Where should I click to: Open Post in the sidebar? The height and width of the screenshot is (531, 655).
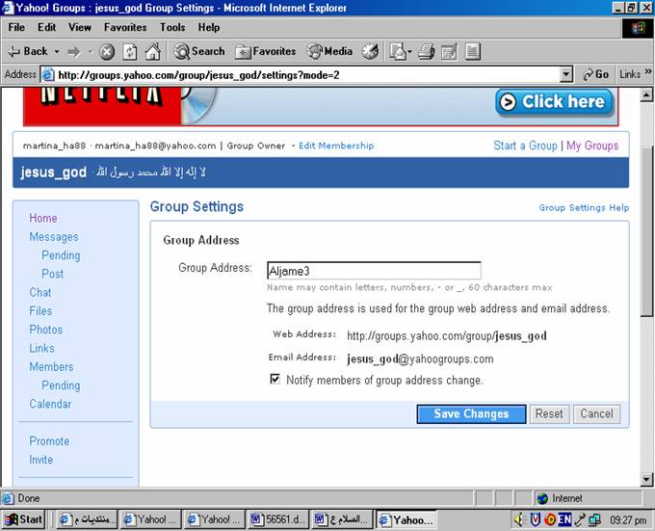tap(52, 274)
